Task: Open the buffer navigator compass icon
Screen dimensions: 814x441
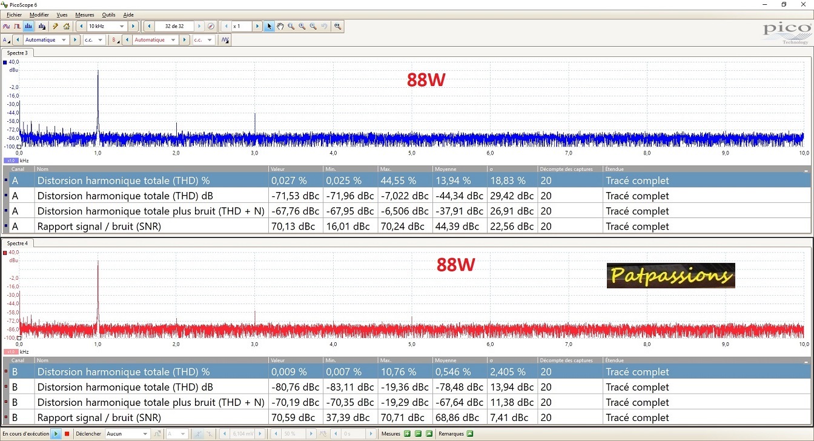Action: (211, 27)
